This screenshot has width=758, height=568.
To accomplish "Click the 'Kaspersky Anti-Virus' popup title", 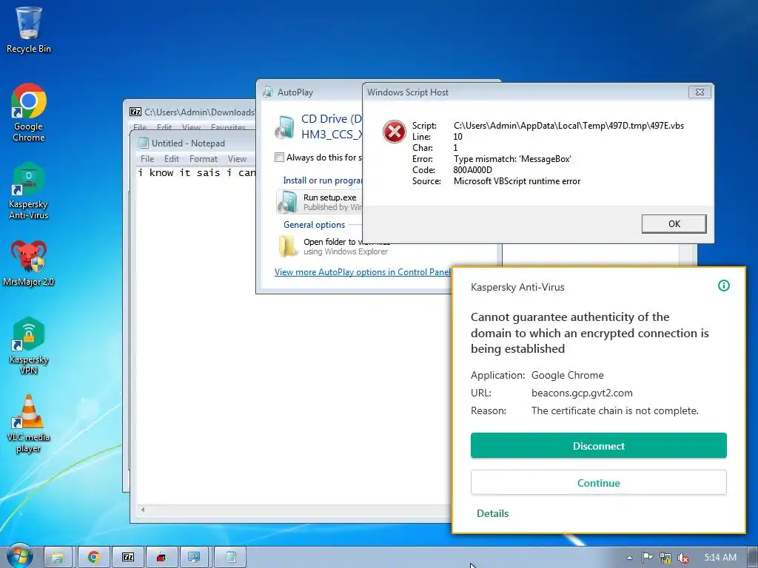I will [517, 287].
